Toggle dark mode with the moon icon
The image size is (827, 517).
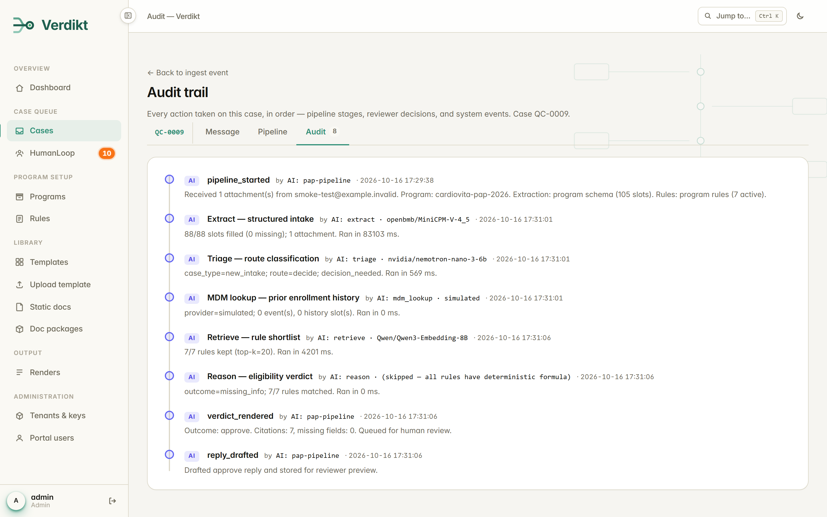point(800,16)
